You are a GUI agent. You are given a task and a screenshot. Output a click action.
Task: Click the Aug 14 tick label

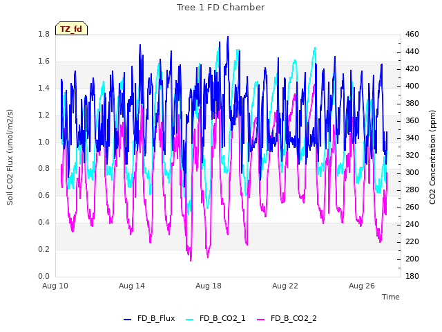132,286
